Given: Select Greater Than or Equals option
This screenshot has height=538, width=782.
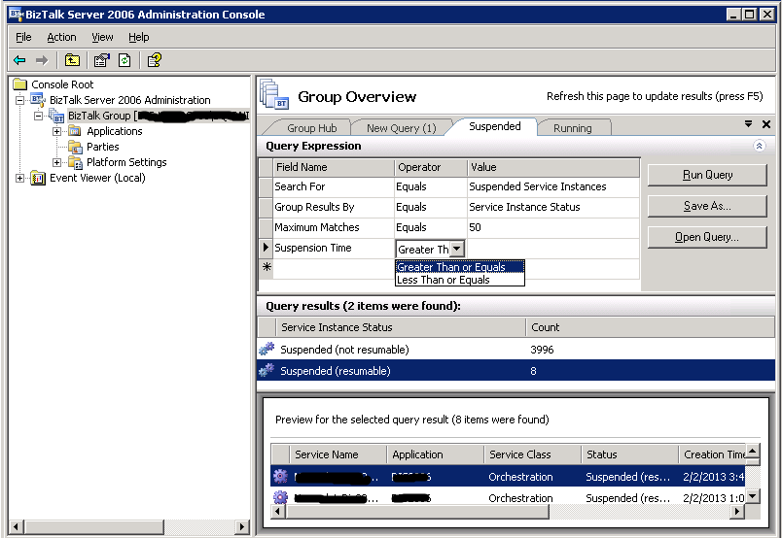Looking at the screenshot, I should [x=459, y=267].
